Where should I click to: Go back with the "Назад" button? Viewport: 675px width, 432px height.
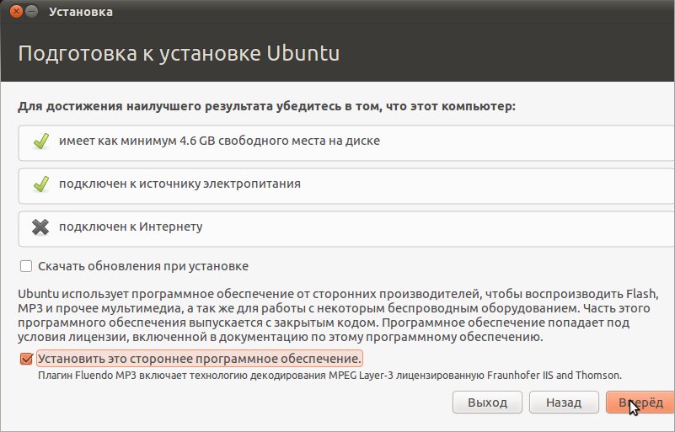pyautogui.click(x=564, y=403)
